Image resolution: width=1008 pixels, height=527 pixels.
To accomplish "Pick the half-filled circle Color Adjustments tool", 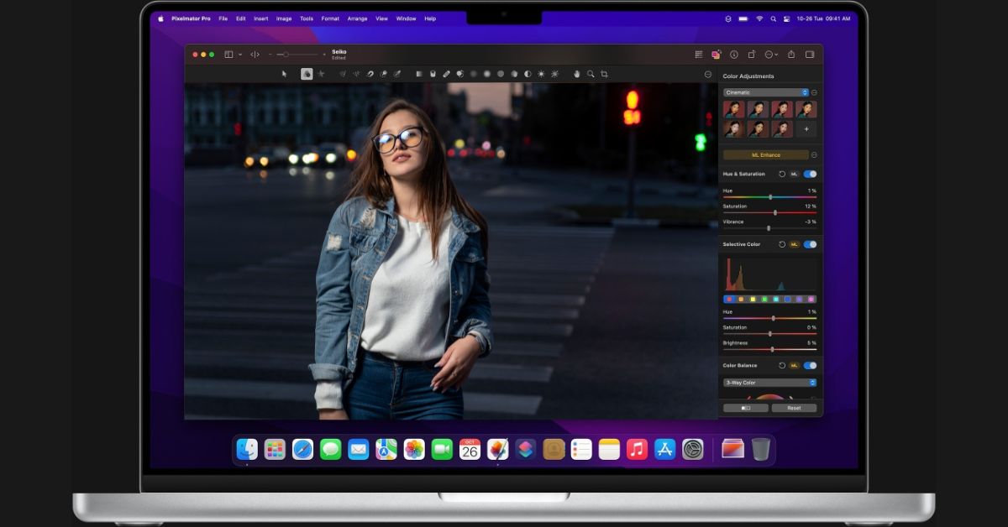I will [x=528, y=74].
